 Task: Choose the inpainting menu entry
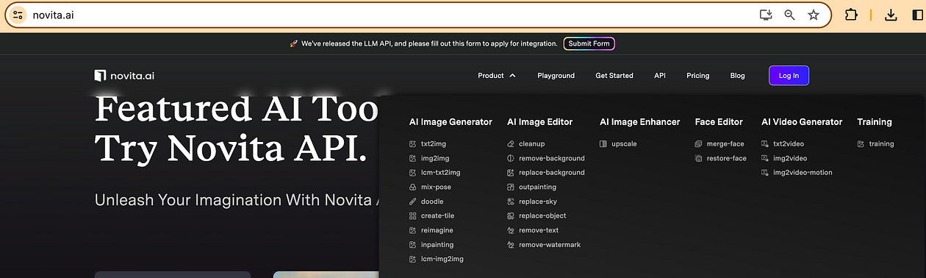[437, 244]
